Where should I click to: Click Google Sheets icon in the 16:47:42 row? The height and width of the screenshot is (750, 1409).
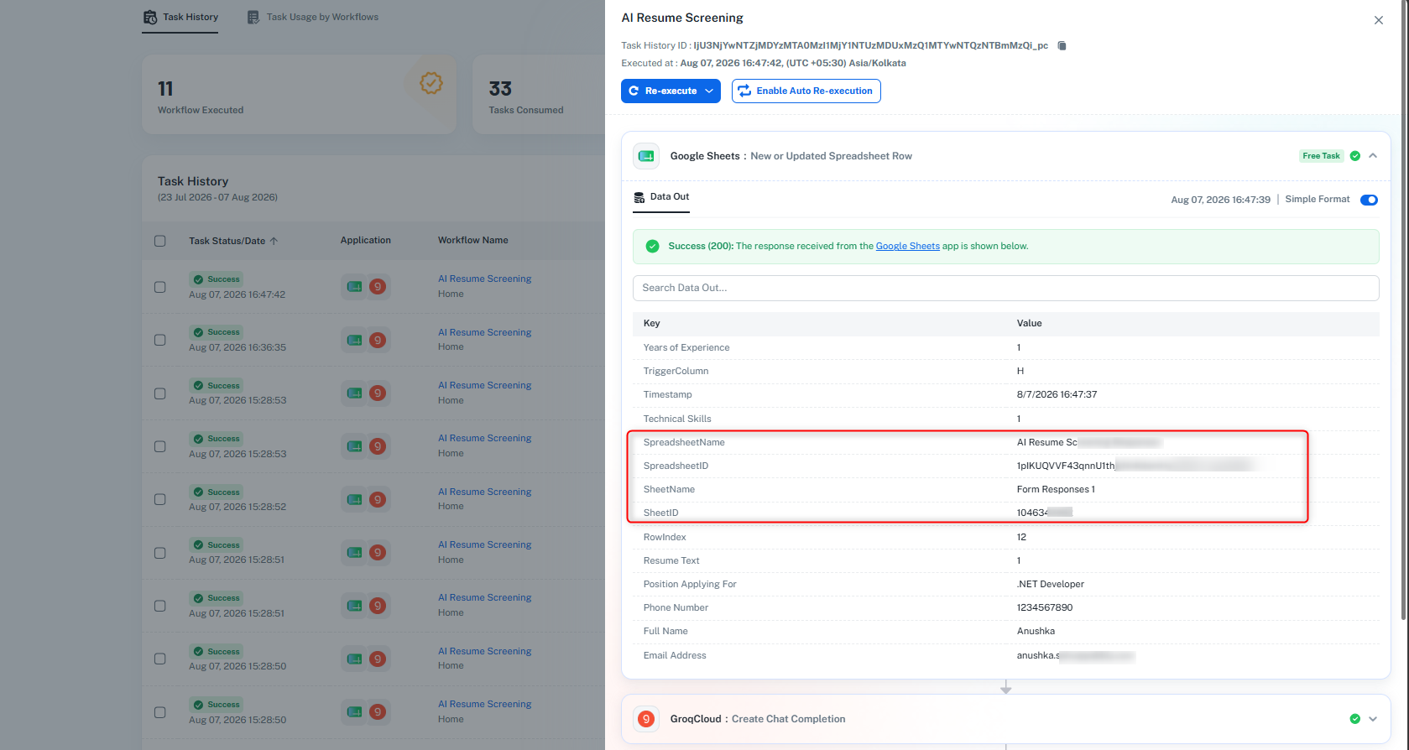355,287
